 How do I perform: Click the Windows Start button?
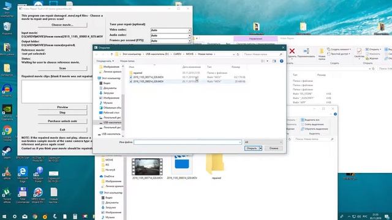tap(4, 216)
